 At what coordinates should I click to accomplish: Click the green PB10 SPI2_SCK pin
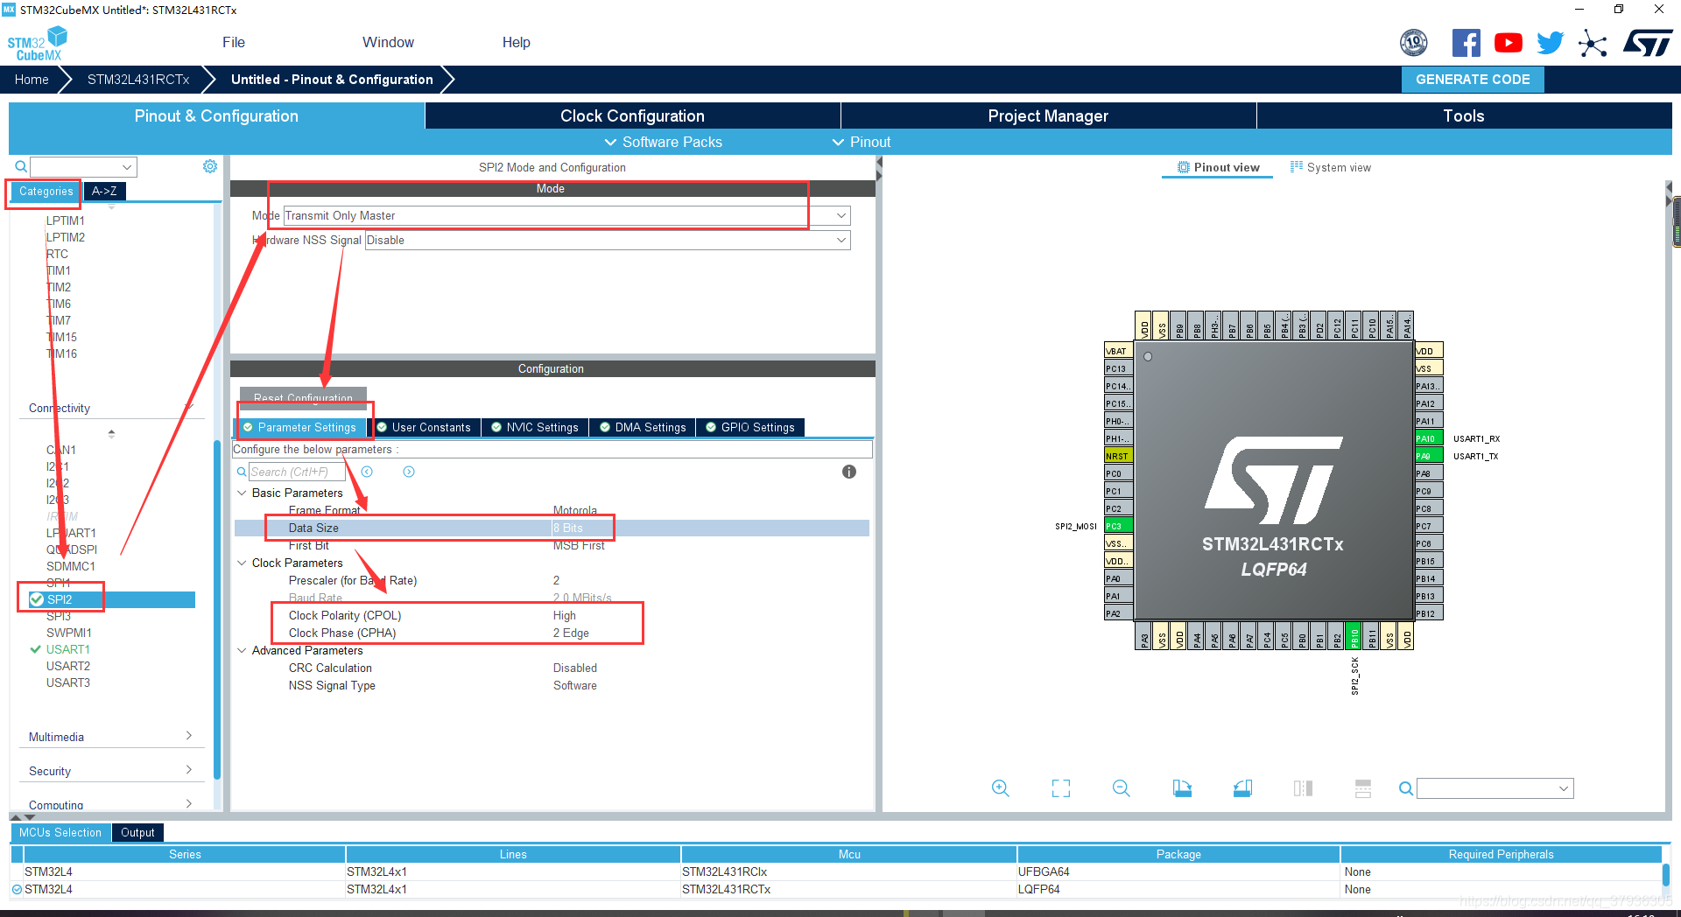click(x=1354, y=636)
